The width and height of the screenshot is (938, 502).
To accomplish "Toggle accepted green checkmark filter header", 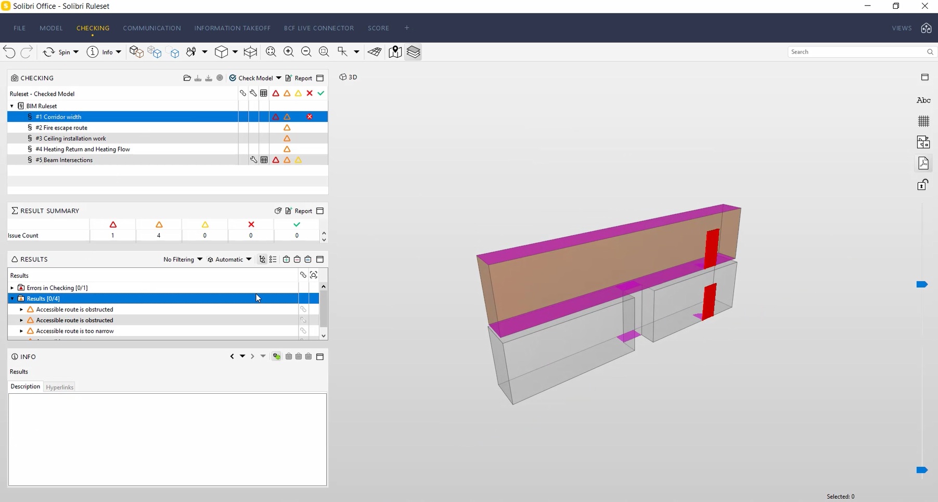I will (x=321, y=93).
